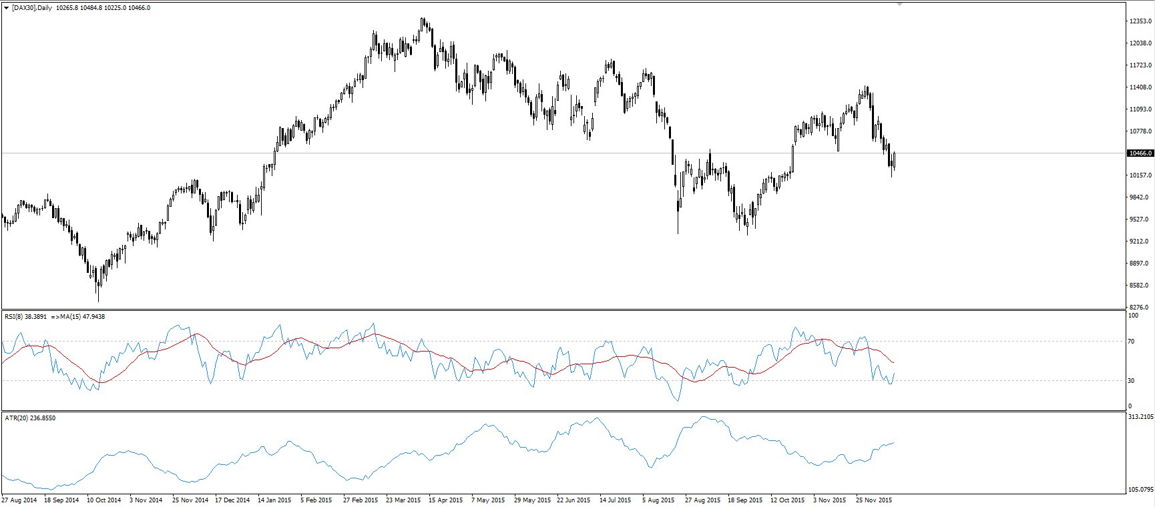Click the RSI level 30 label
This screenshot has width=1155, height=507.
click(x=1131, y=380)
